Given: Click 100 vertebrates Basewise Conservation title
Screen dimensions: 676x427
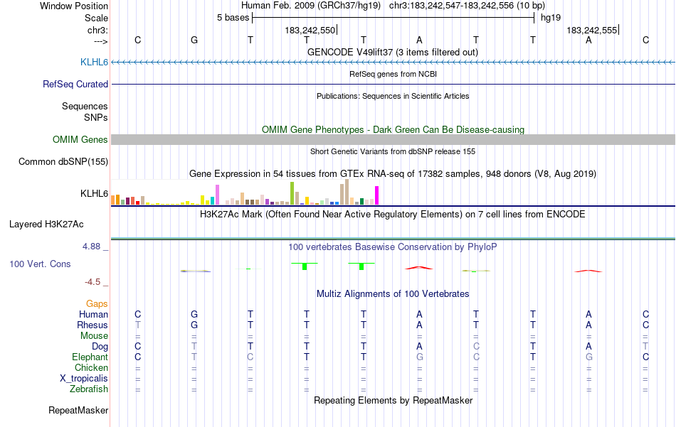Looking at the screenshot, I should coord(392,247).
